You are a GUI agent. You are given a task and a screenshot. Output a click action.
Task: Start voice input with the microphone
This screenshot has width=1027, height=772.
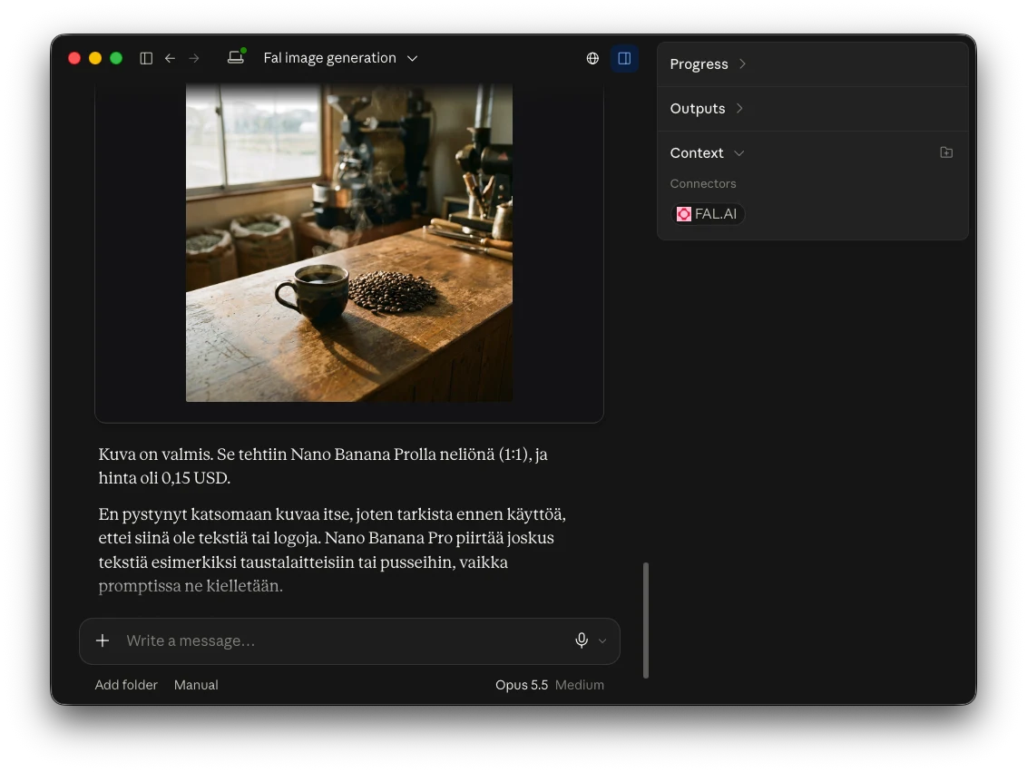point(582,640)
